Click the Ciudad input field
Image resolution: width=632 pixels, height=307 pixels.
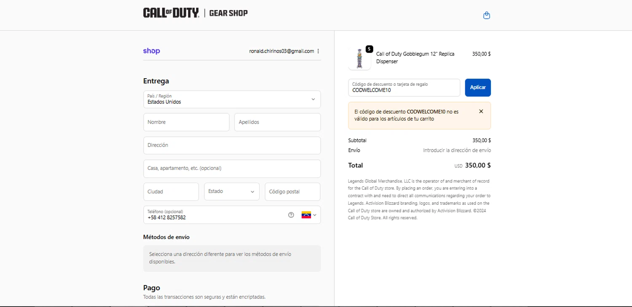coord(171,191)
